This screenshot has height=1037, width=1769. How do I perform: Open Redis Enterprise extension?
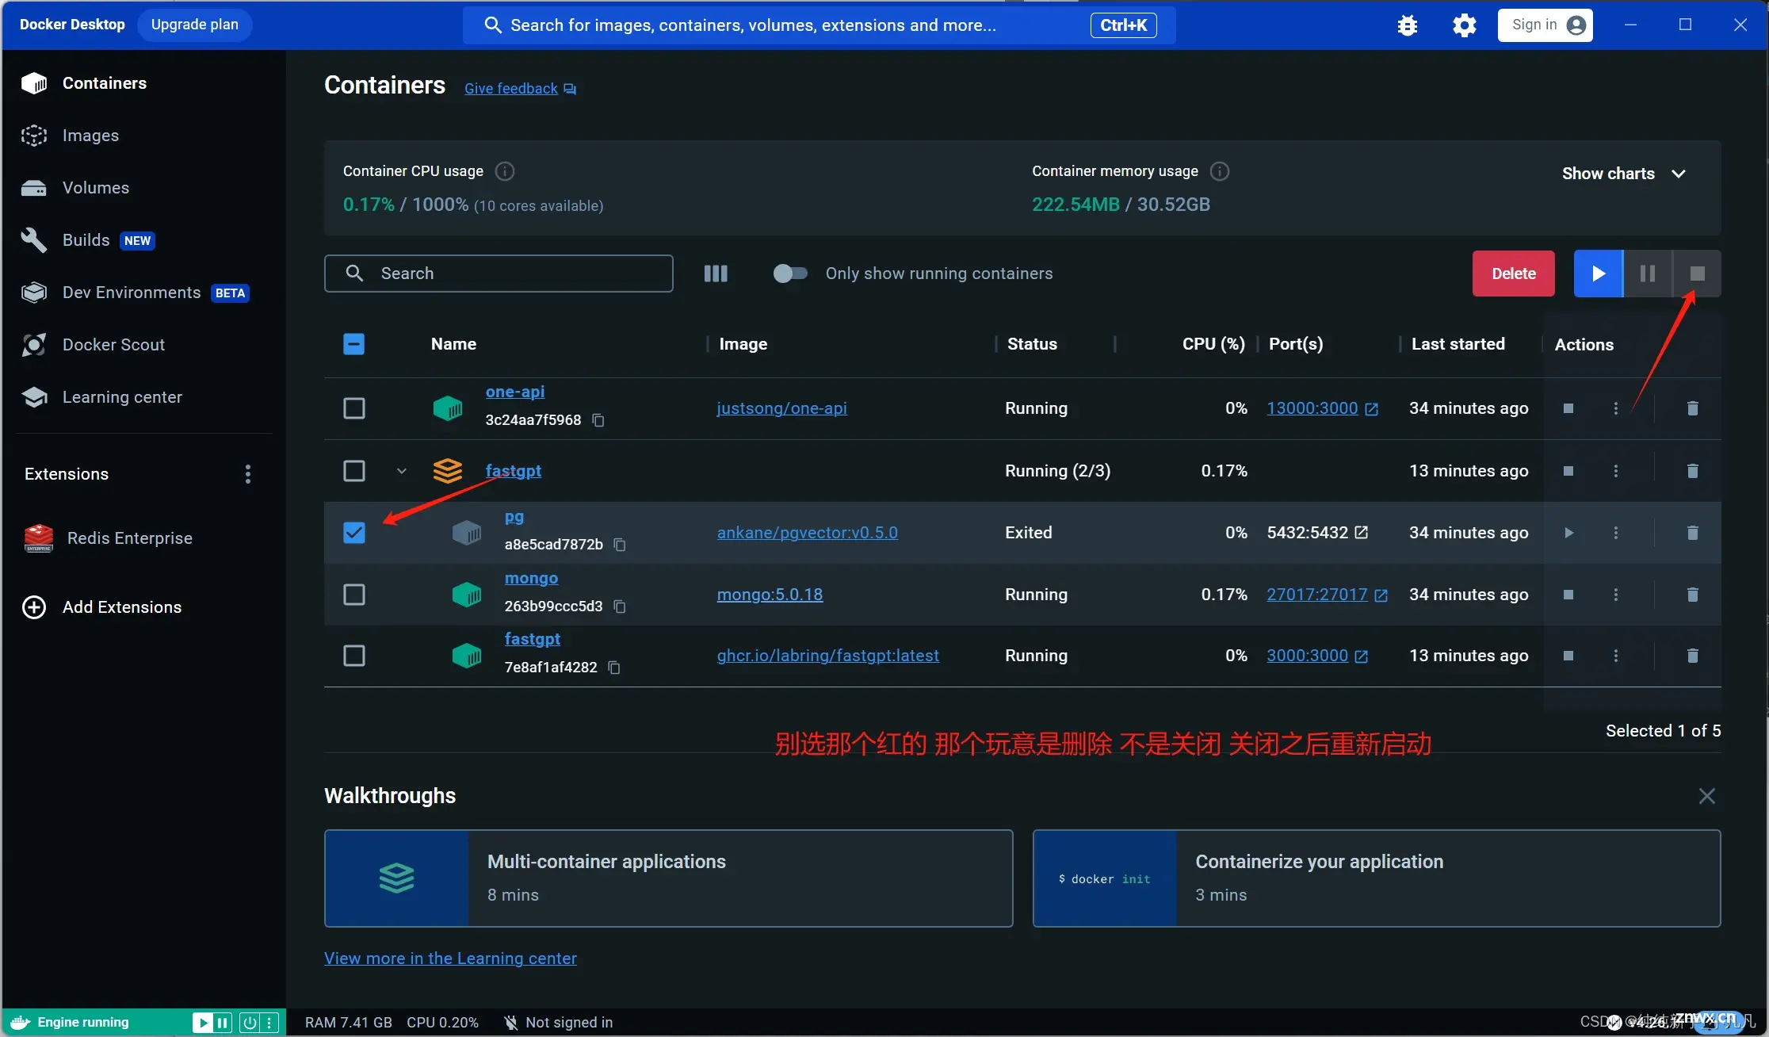point(143,538)
